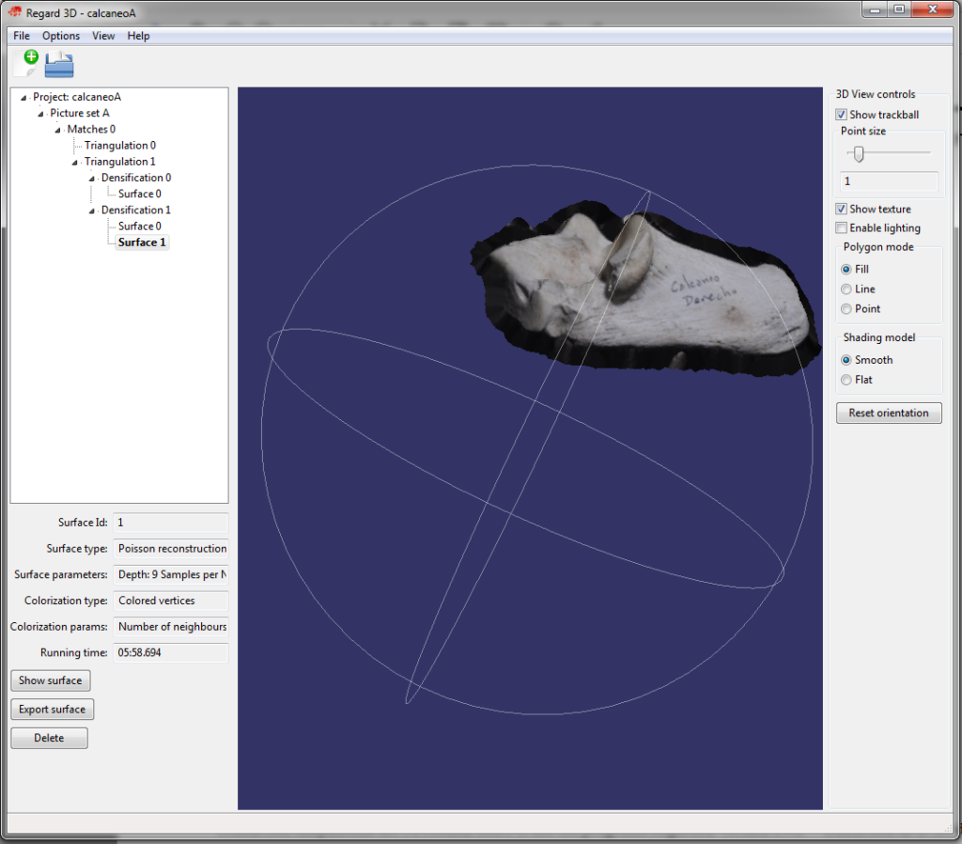962x844 pixels.
Task: Select Triangulation 0 in the project tree
Action: pos(119,146)
